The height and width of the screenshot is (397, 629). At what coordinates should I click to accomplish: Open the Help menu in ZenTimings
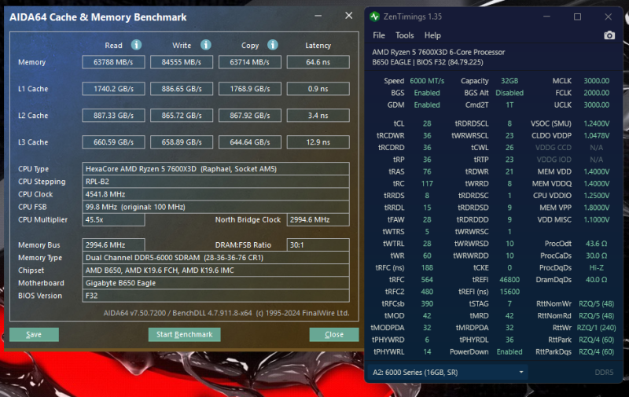click(432, 35)
